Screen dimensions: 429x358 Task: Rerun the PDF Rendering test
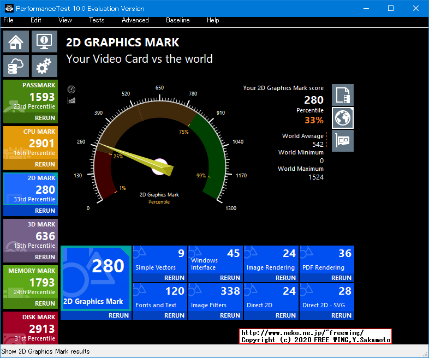tap(341, 278)
